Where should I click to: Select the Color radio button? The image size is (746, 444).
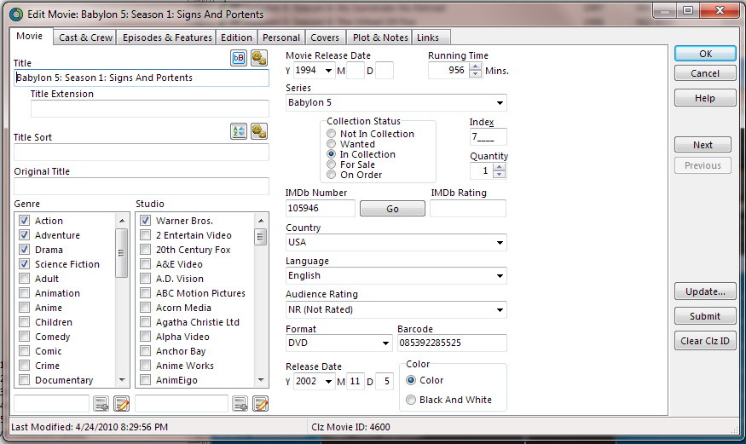(x=411, y=380)
